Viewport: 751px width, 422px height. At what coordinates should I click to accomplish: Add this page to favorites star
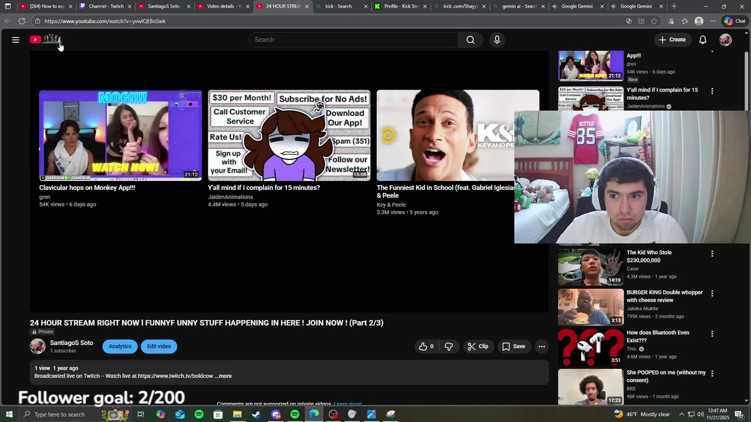coord(654,21)
